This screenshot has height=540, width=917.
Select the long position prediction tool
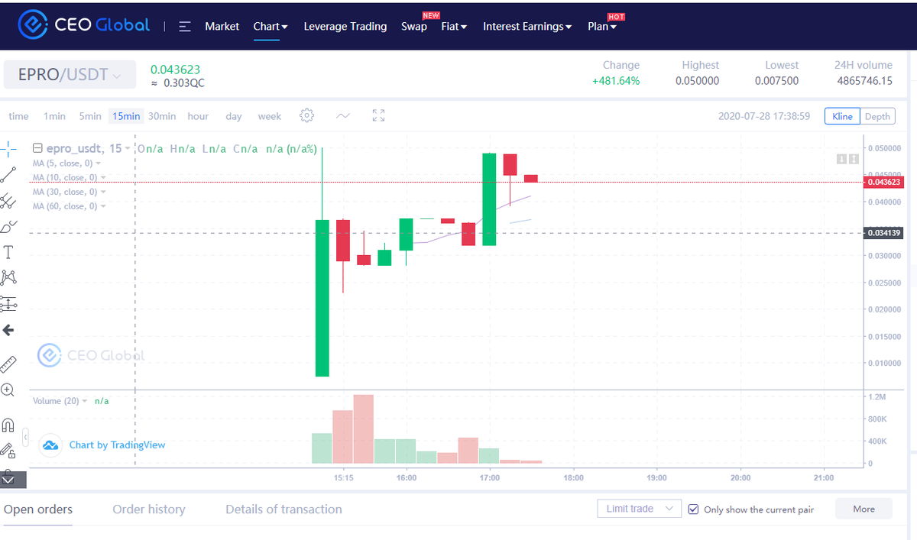coord(8,304)
